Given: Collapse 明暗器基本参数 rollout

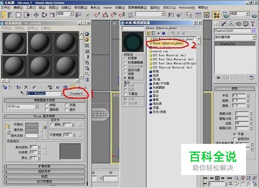Looking at the screenshot, I should coord(45,100).
